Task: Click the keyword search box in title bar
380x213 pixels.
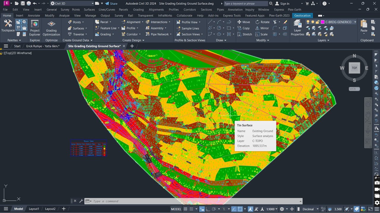Action: 246,4
